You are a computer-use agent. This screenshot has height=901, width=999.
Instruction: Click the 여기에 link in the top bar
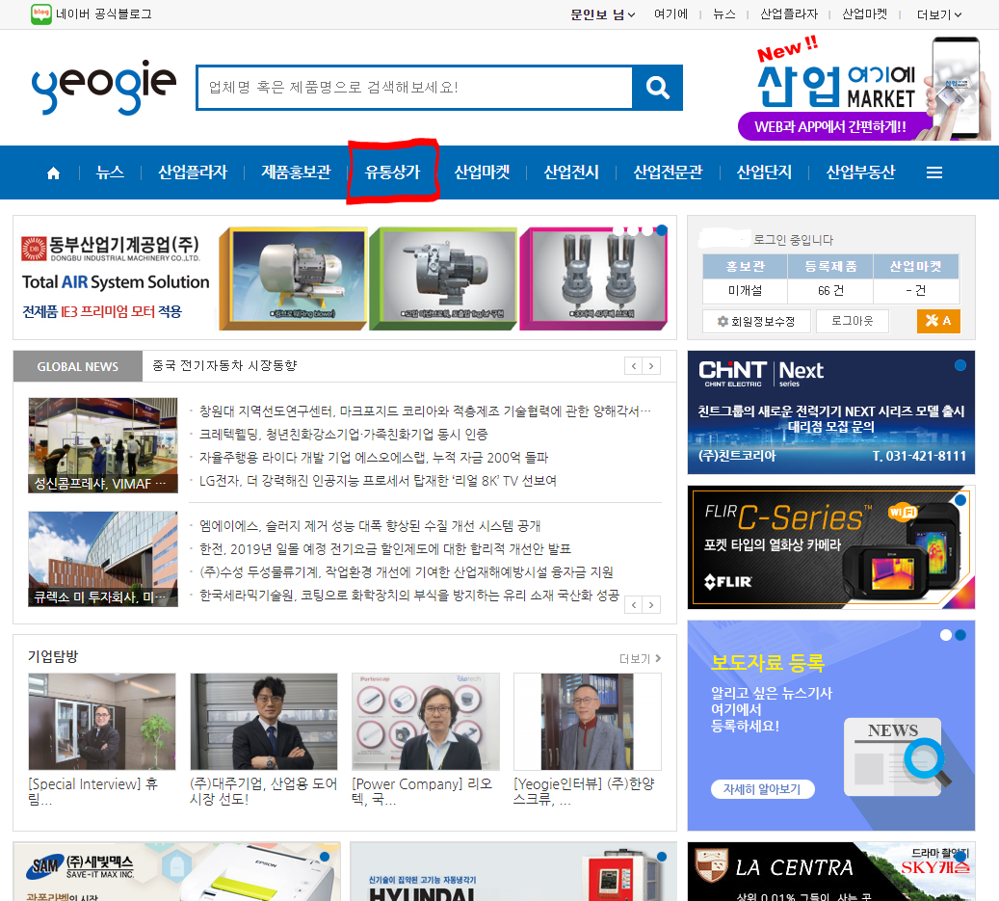(x=670, y=14)
